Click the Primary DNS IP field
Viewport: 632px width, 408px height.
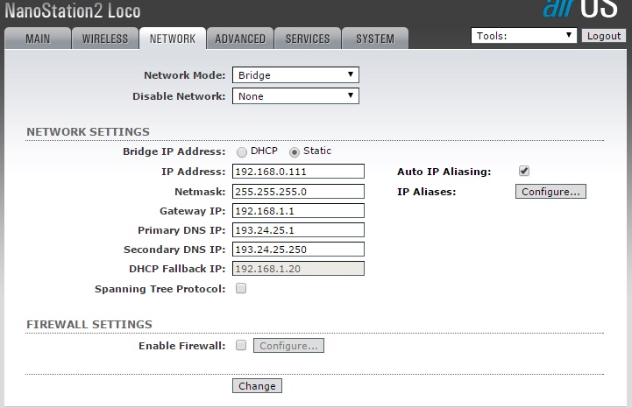click(x=298, y=230)
